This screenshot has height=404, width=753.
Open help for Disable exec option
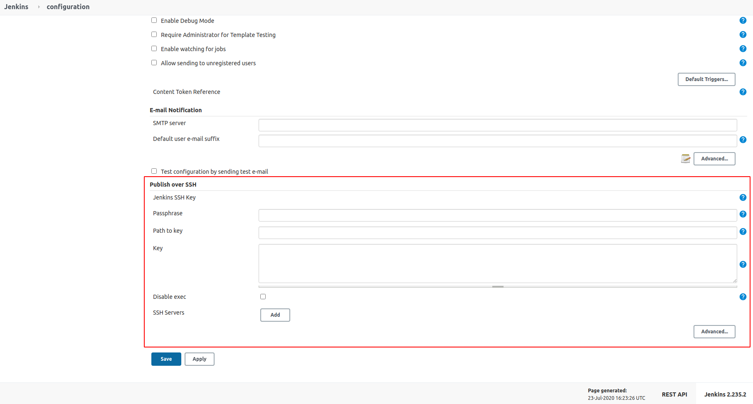click(743, 297)
